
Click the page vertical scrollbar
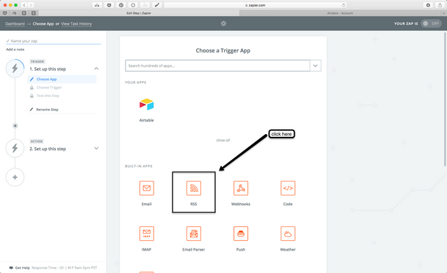[x=445, y=99]
